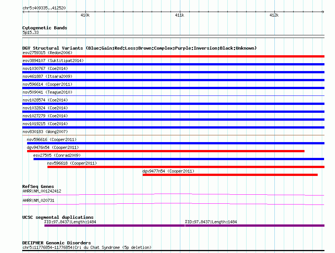
Task: Click the blue bar under esv27505
Action: coord(179,159)
